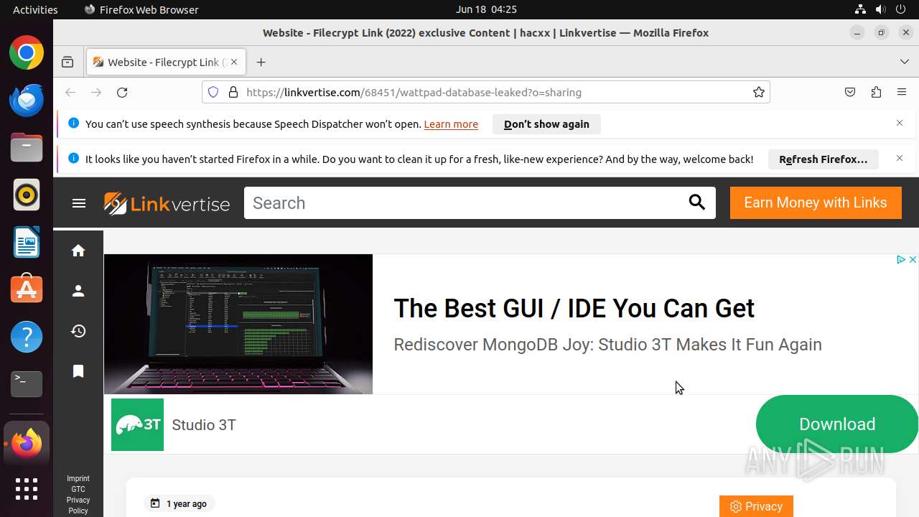
Task: Launch Terminal from the dock
Action: [27, 384]
